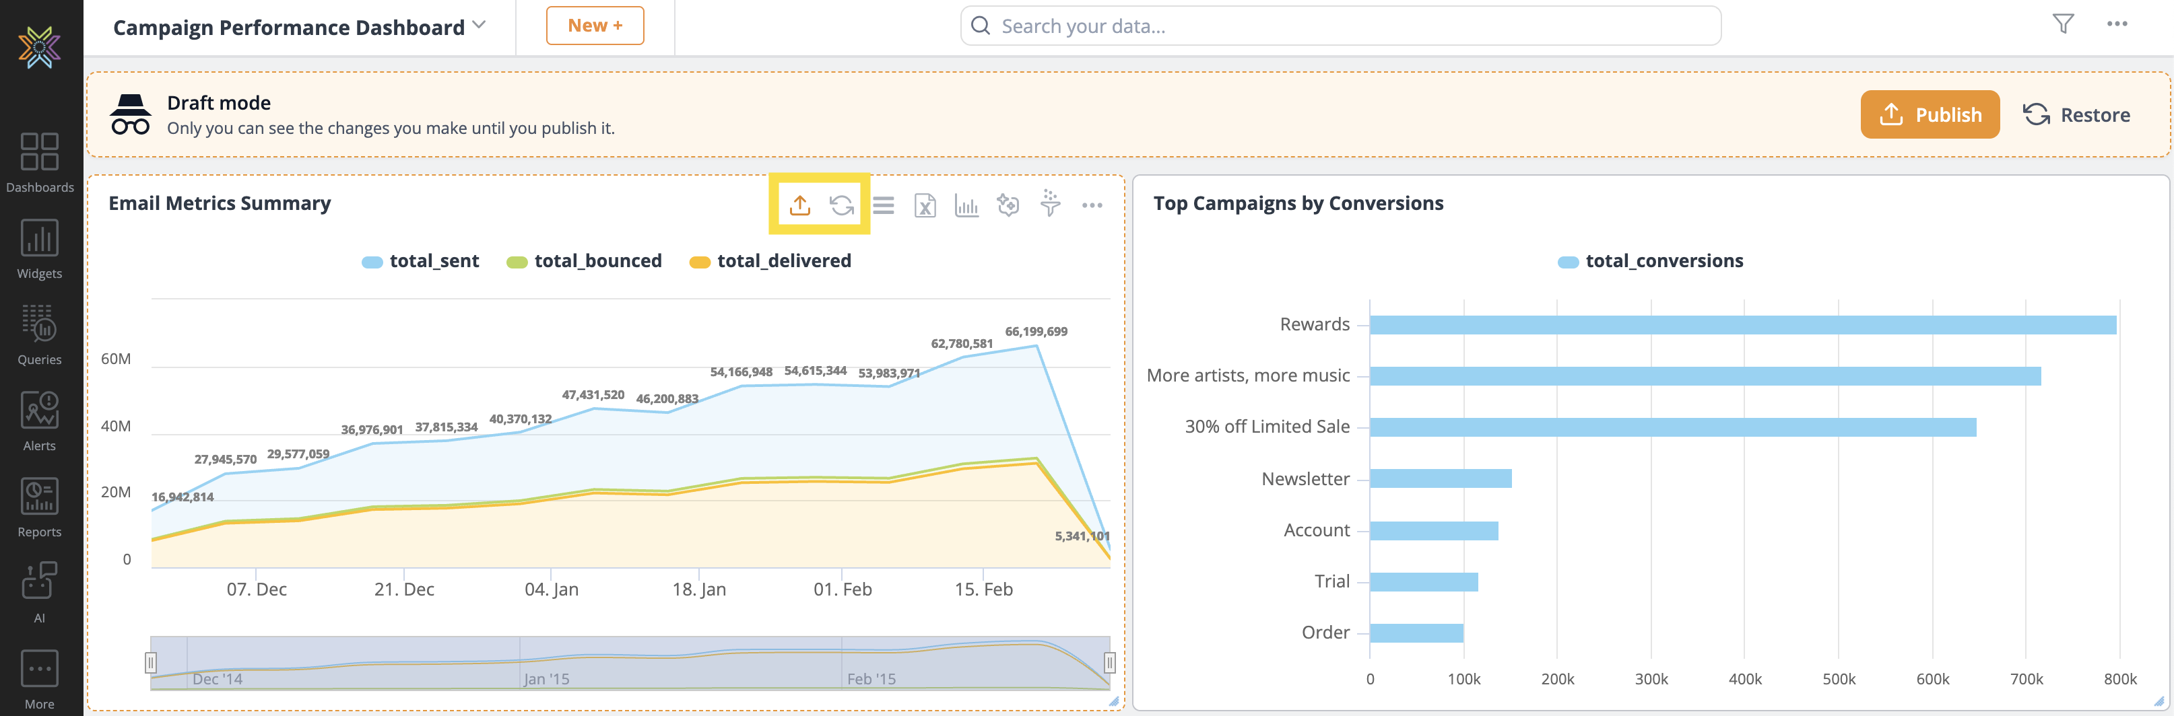Hide the total_conversions legend series
The height and width of the screenshot is (716, 2174).
(x=1650, y=262)
